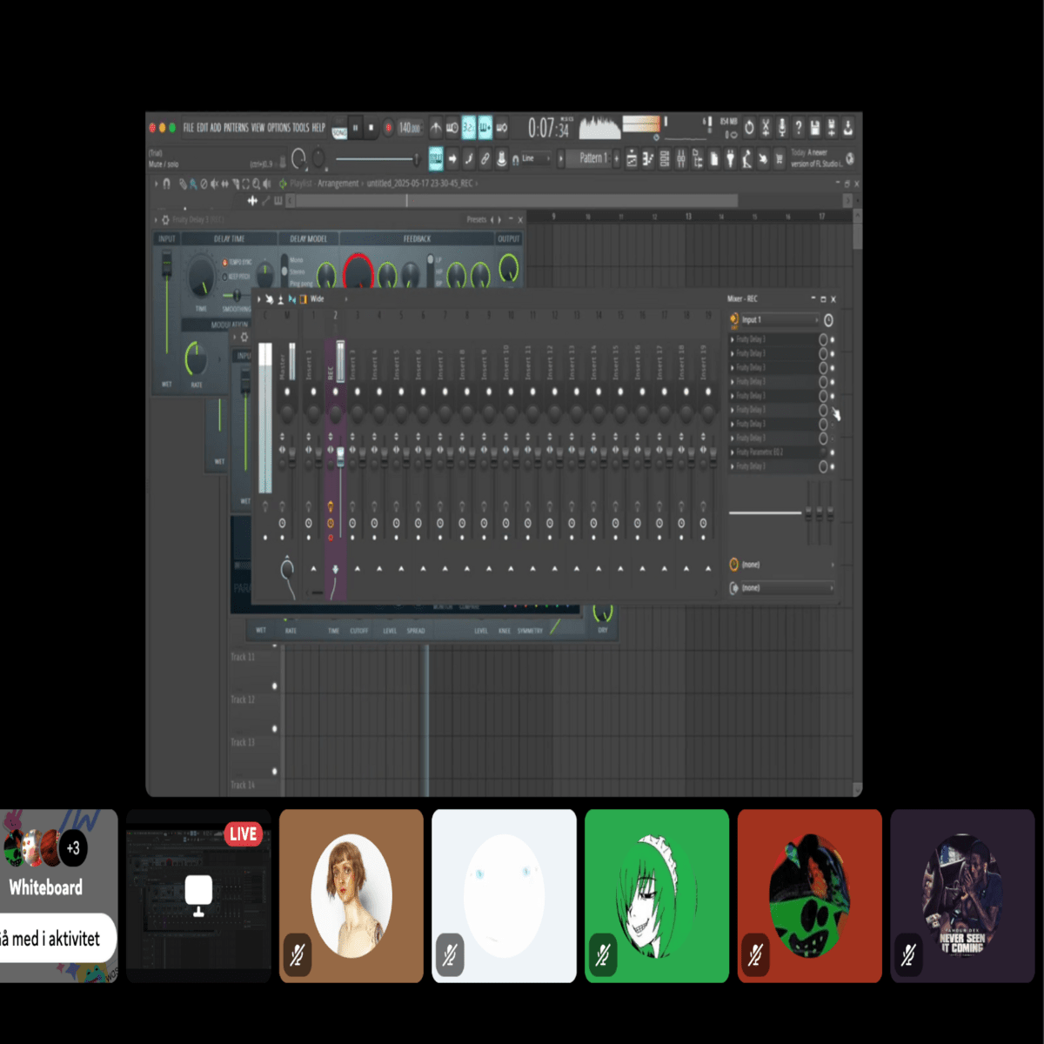The height and width of the screenshot is (1044, 1044).
Task: Toggle the metronome icon
Action: (x=435, y=128)
